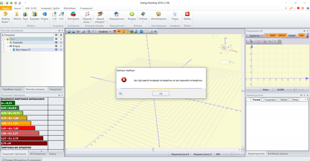Select the Αρχική ribbon tab
The image size is (310, 161).
18,8
